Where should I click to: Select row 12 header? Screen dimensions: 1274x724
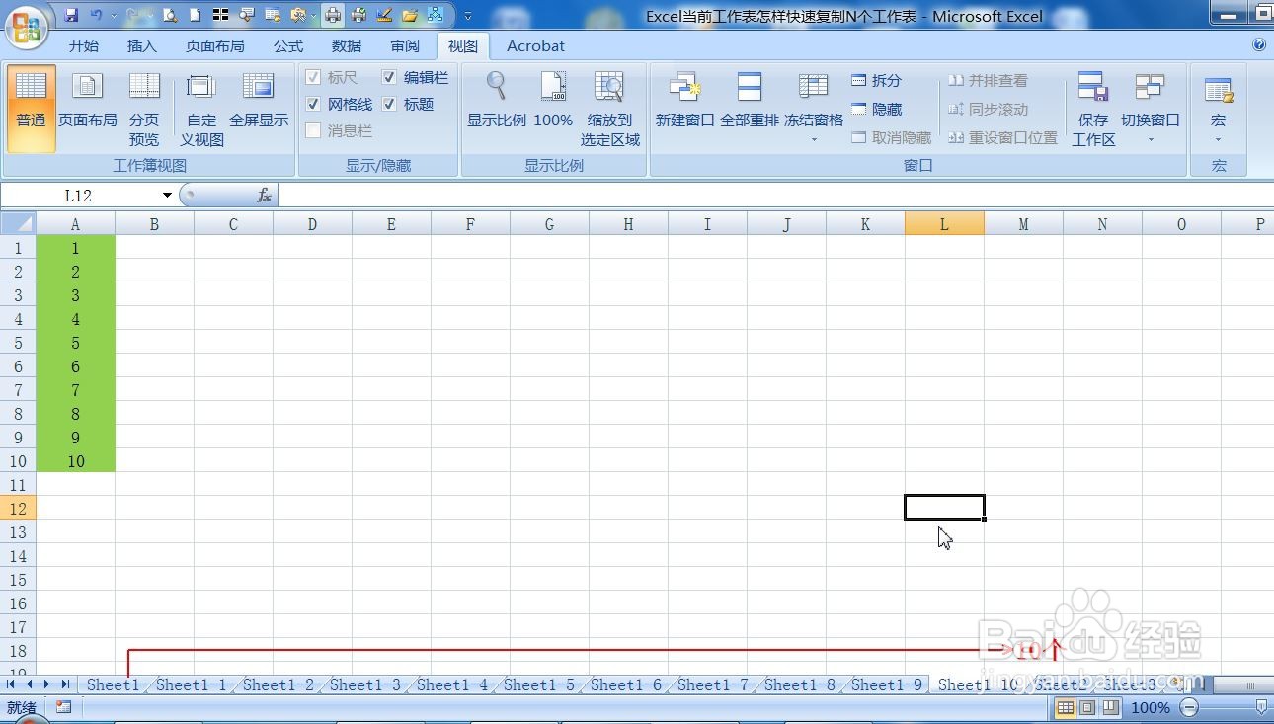pyautogui.click(x=18, y=509)
